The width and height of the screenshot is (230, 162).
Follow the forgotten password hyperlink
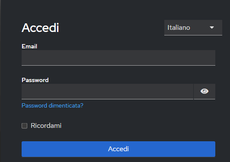(x=52, y=105)
